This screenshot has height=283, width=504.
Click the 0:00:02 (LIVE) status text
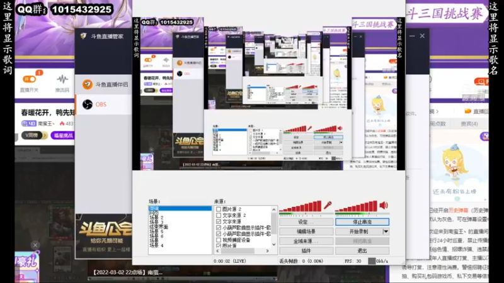click(x=231, y=261)
